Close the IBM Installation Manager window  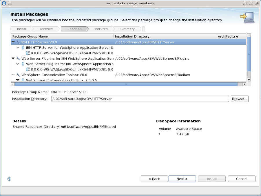257,3
